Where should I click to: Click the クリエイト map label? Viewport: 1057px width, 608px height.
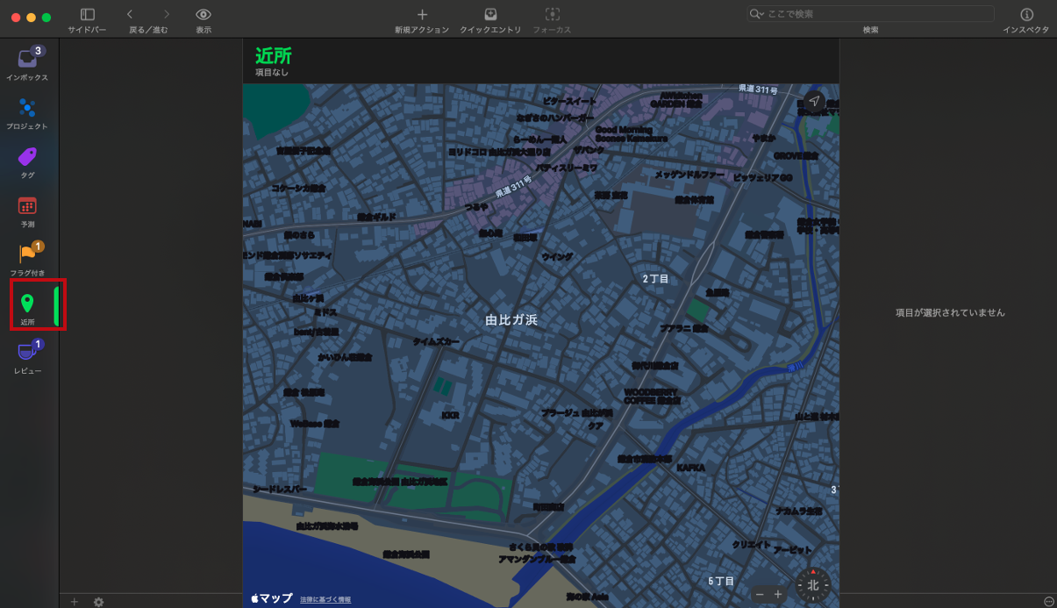751,545
